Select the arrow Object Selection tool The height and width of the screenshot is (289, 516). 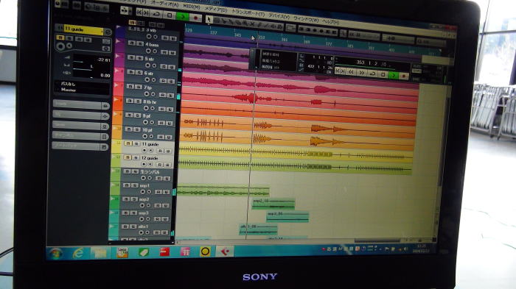[x=209, y=19]
